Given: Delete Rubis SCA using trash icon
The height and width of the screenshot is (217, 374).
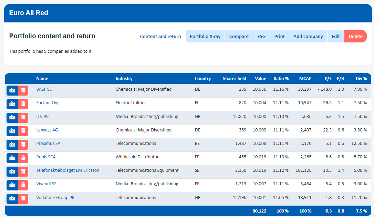Looking at the screenshot, I should (x=23, y=158).
